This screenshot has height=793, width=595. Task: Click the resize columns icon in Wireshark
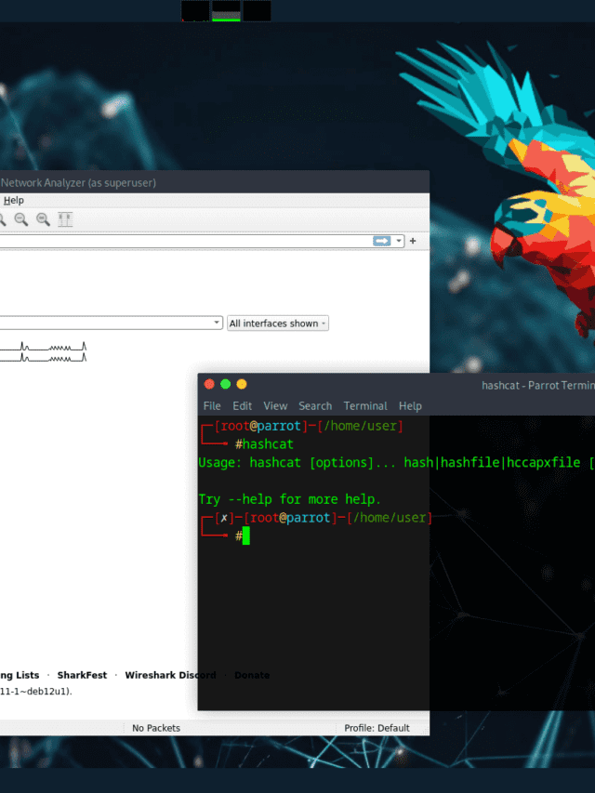click(x=65, y=219)
